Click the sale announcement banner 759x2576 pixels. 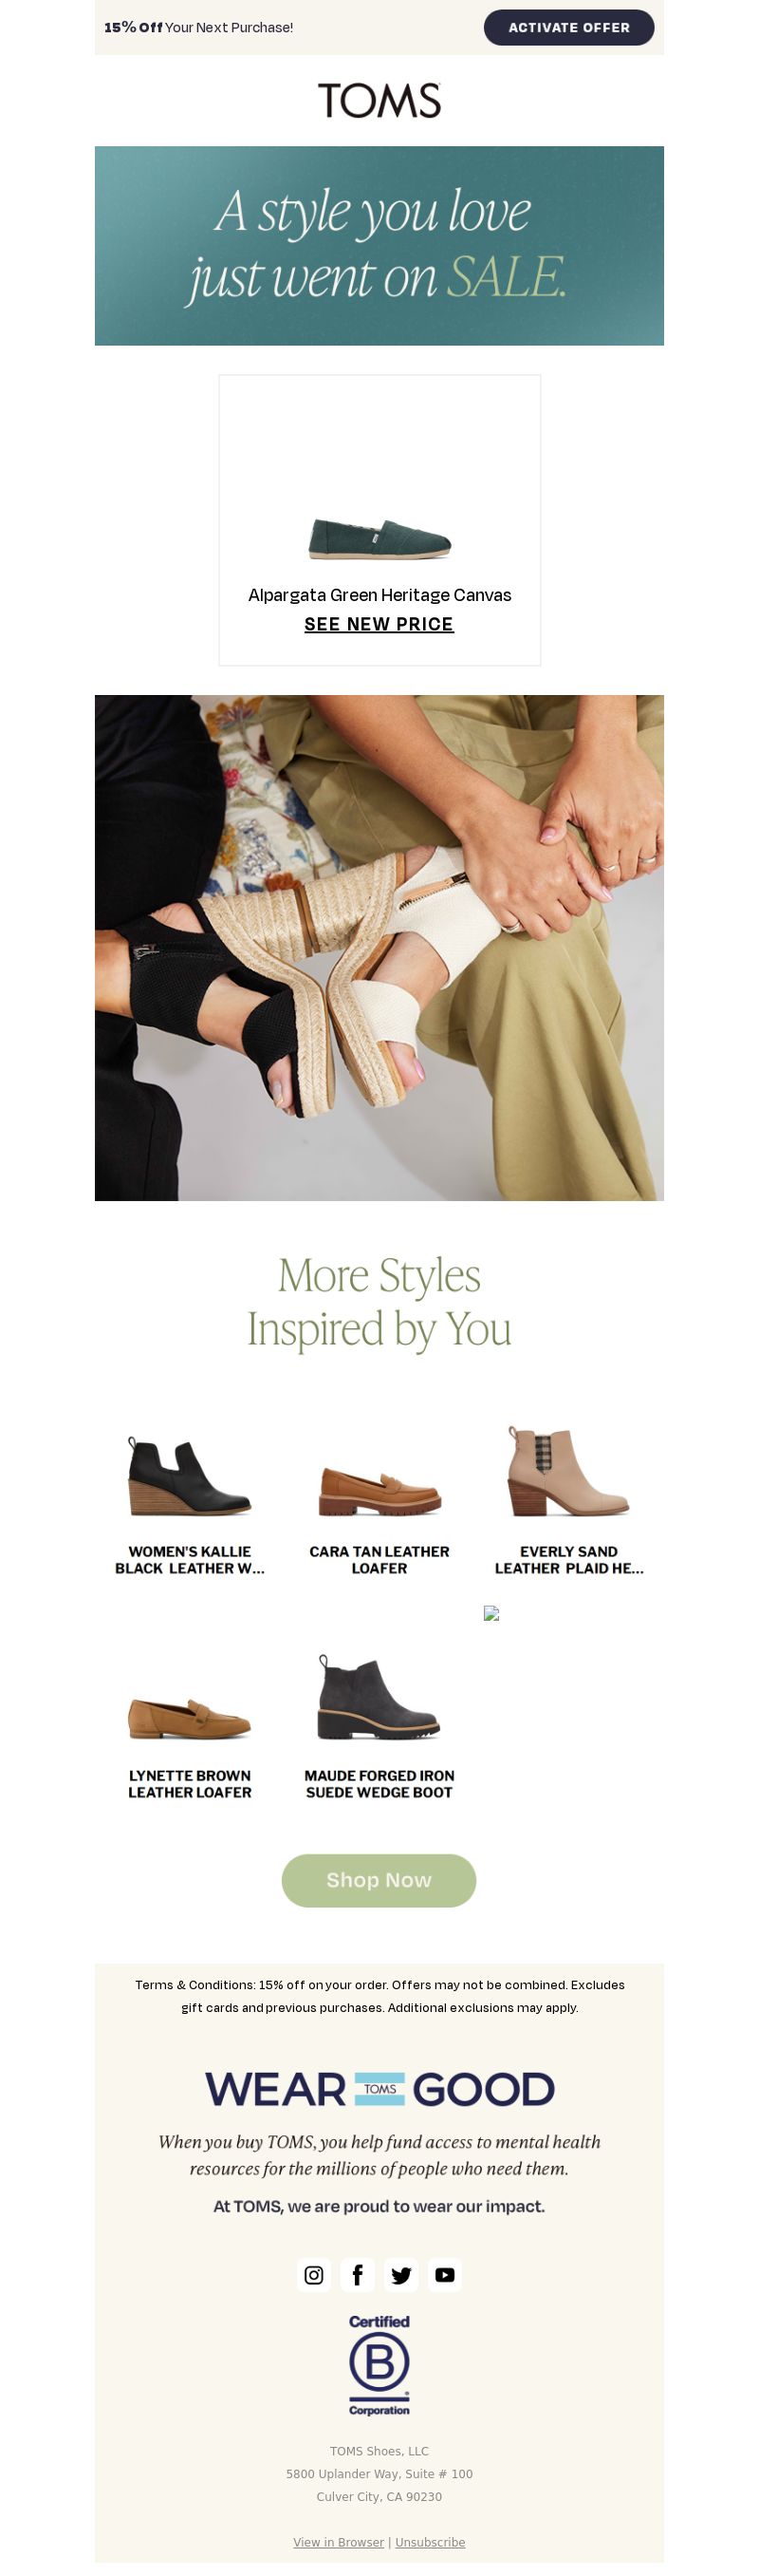pyautogui.click(x=379, y=246)
